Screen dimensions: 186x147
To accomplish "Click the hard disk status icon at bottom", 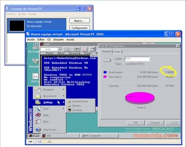I will coord(30,141).
